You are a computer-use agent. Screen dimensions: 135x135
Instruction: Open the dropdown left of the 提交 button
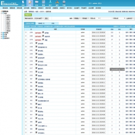point(34,18)
